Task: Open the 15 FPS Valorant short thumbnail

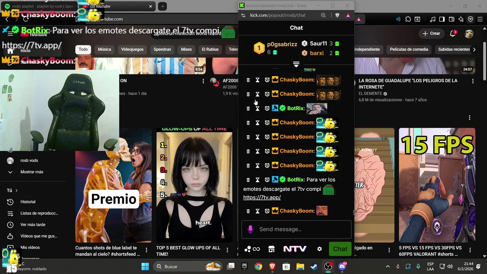Action: pyautogui.click(x=437, y=185)
